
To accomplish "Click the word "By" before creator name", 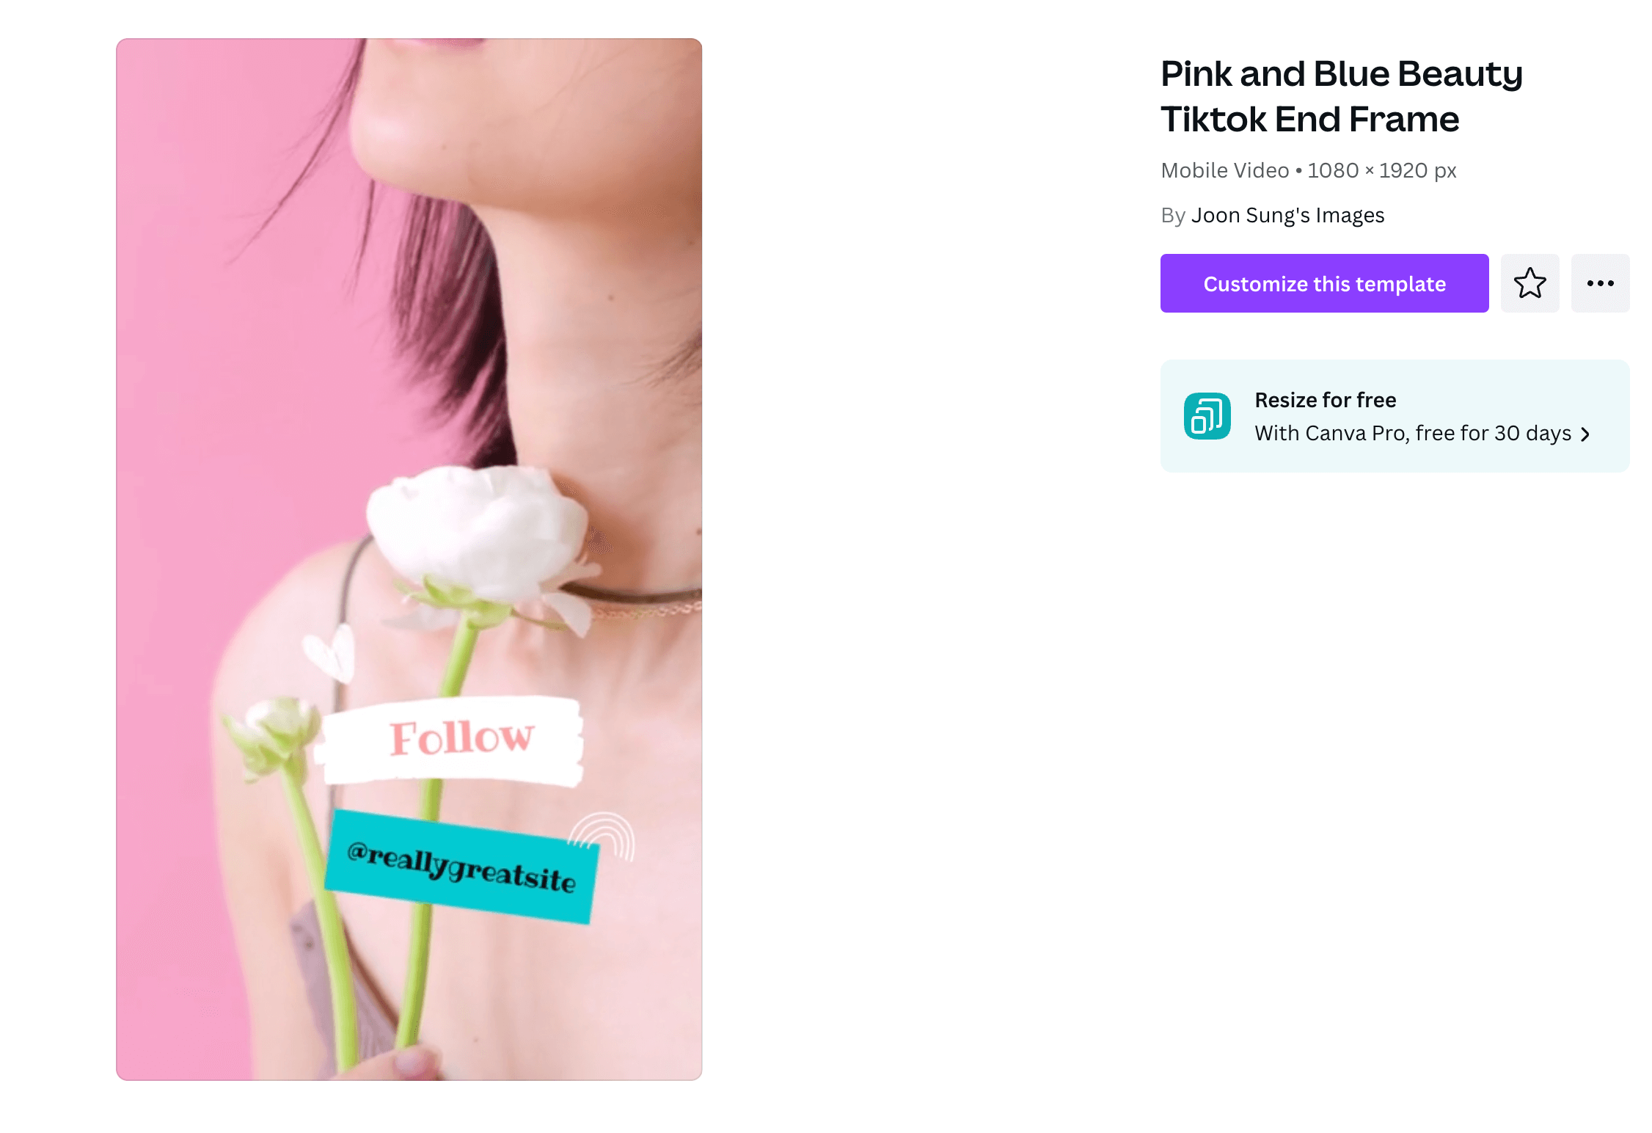I will (x=1172, y=215).
